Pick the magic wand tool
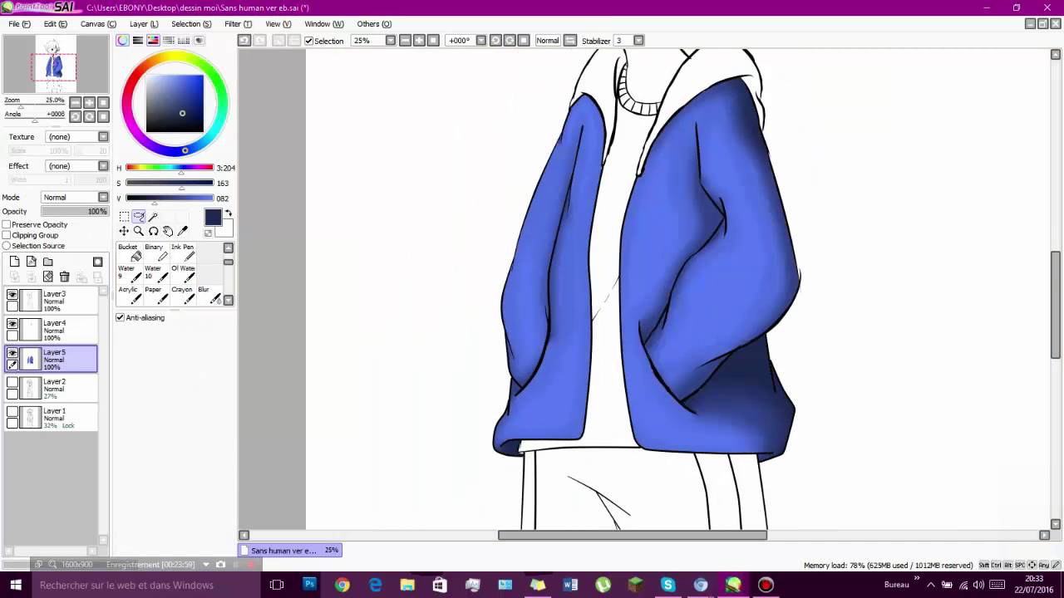This screenshot has height=598, width=1064. pyautogui.click(x=154, y=217)
